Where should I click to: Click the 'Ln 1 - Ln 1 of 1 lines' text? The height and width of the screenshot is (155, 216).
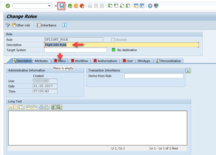164,148
